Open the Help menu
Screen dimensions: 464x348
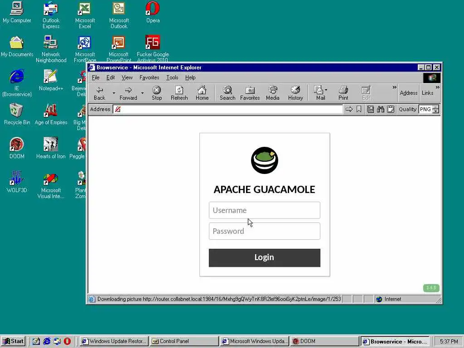pos(190,77)
